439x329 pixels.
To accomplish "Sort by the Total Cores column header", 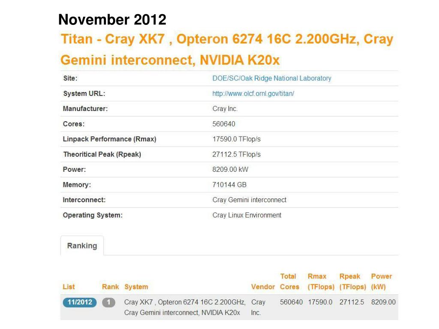I will 289,281.
